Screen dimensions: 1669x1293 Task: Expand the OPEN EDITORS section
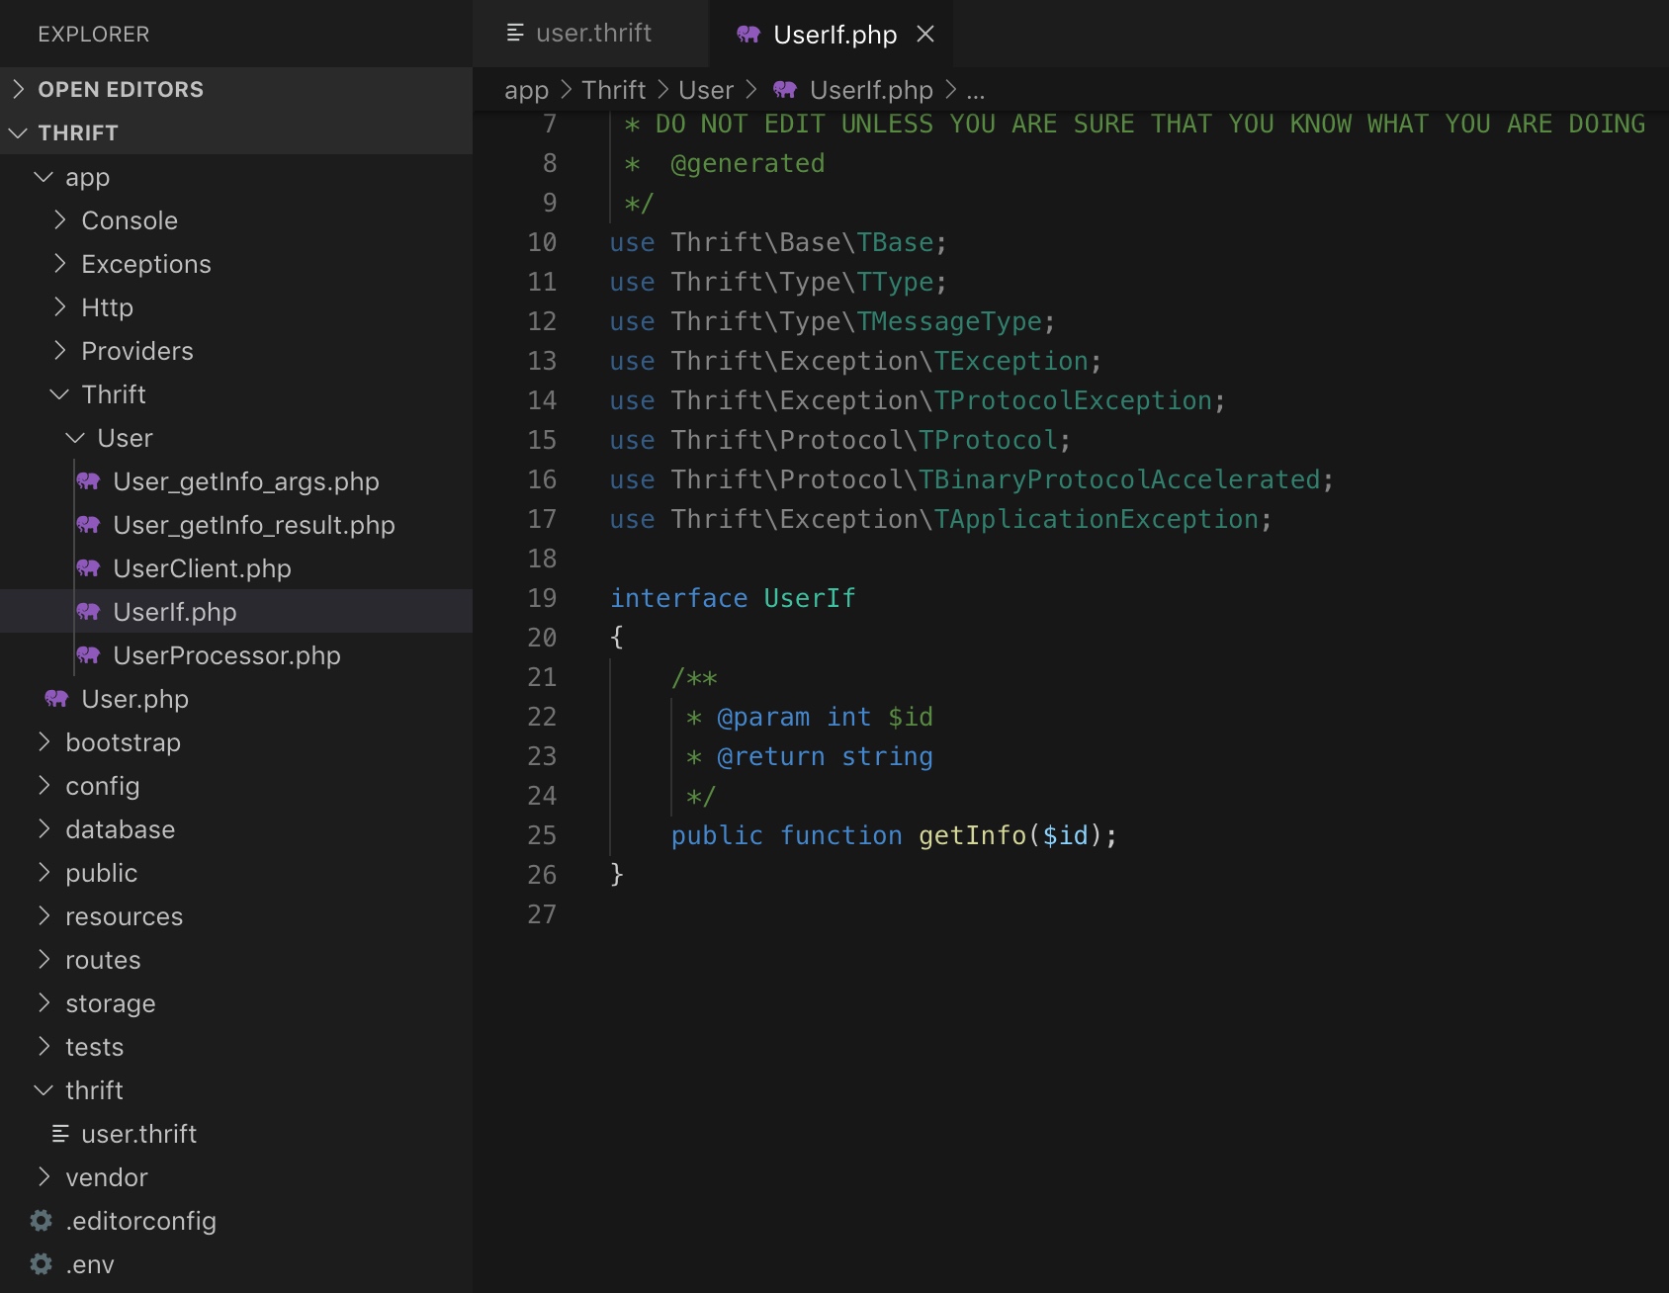point(235,89)
